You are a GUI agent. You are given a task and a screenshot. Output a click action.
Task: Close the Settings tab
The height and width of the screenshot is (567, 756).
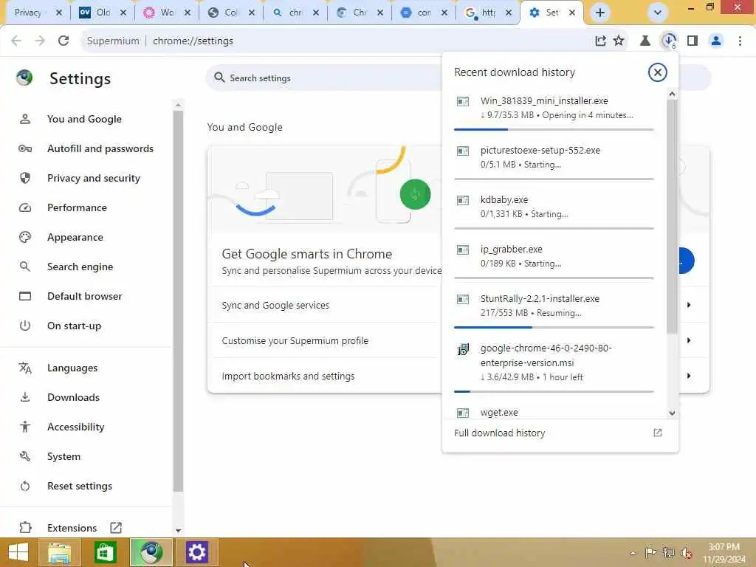572,13
